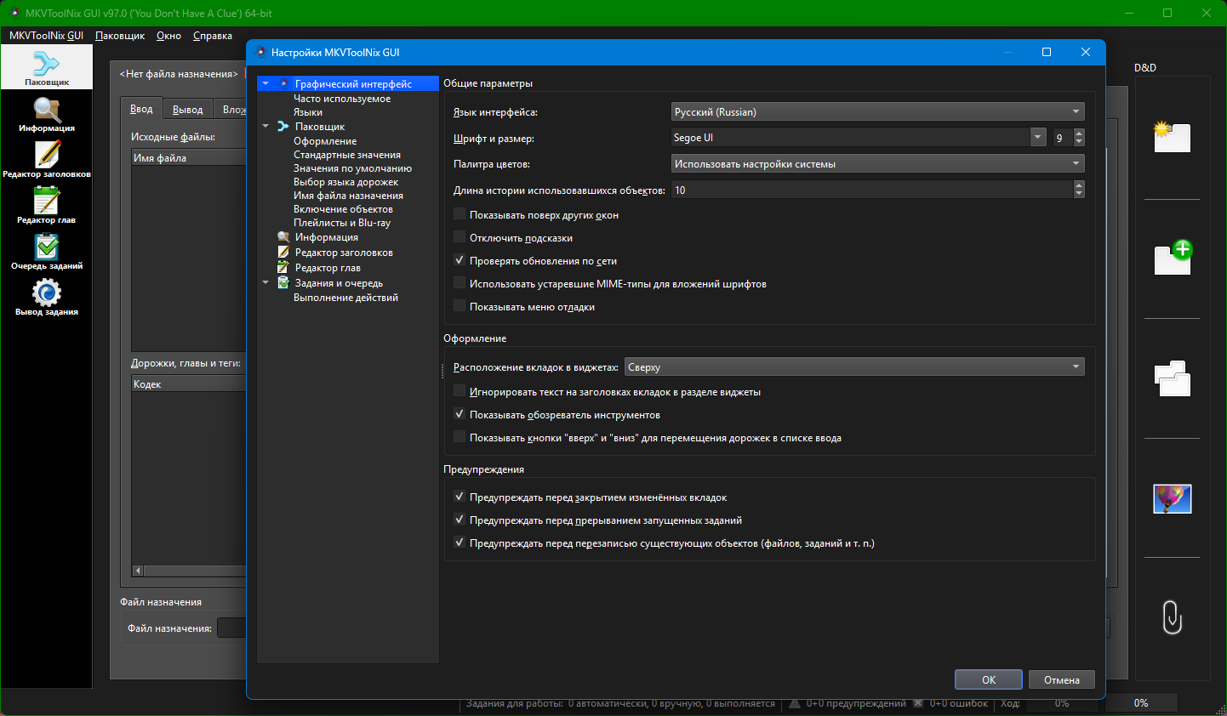Open the Информация tool in the sidebar
The height and width of the screenshot is (716, 1227).
point(47,114)
